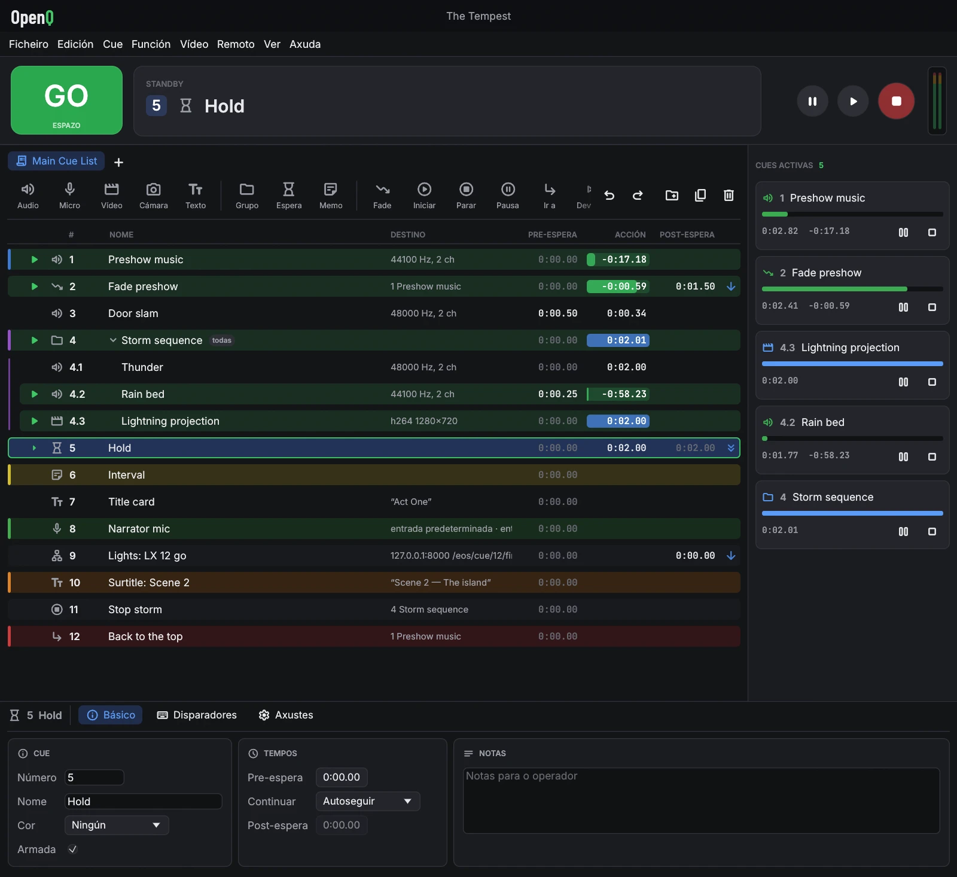957x877 pixels.
Task: Add a Parar stop cue
Action: point(466,196)
